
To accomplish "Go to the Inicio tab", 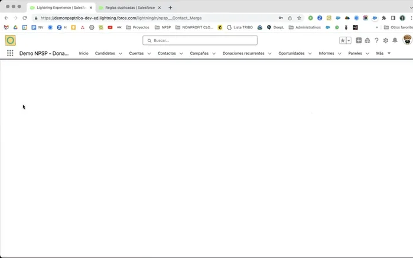I will point(83,53).
